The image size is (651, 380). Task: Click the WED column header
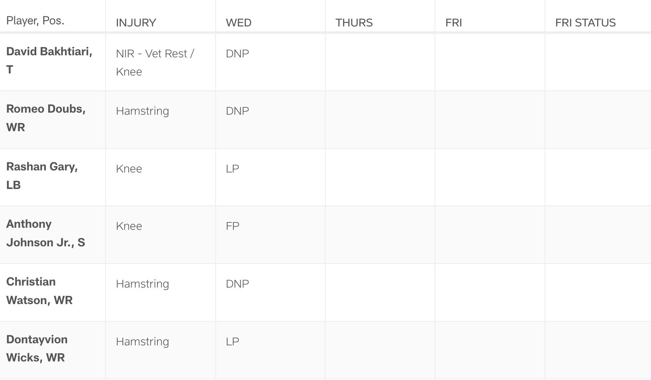[x=239, y=23]
